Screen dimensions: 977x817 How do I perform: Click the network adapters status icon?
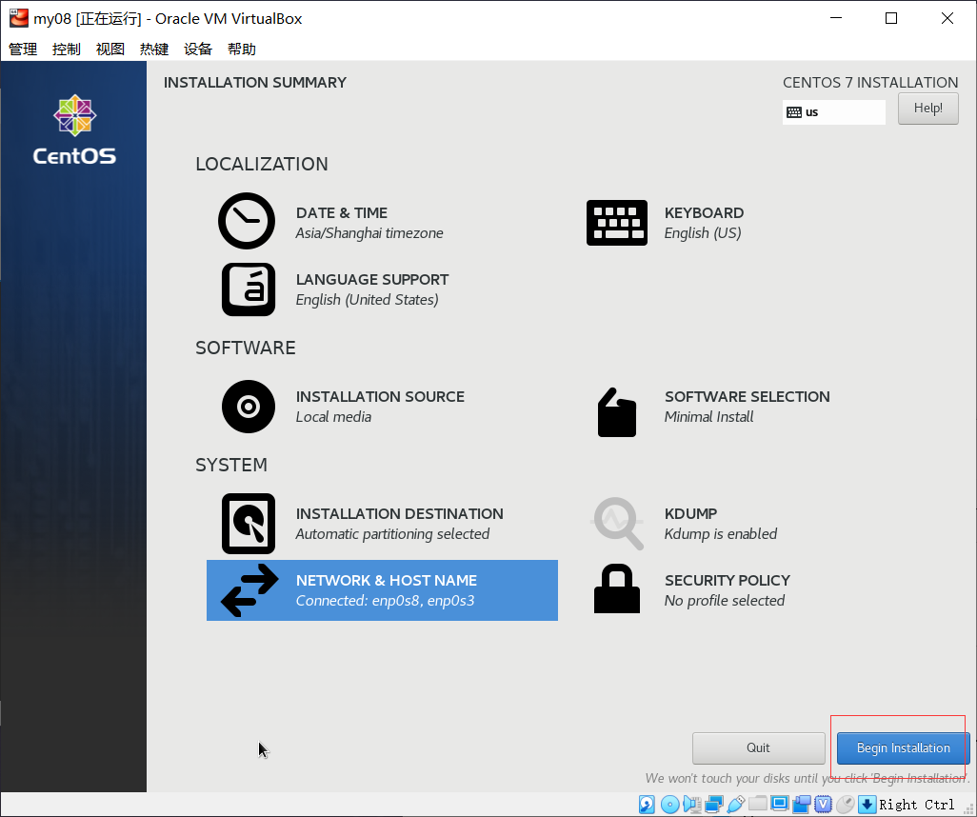[714, 805]
